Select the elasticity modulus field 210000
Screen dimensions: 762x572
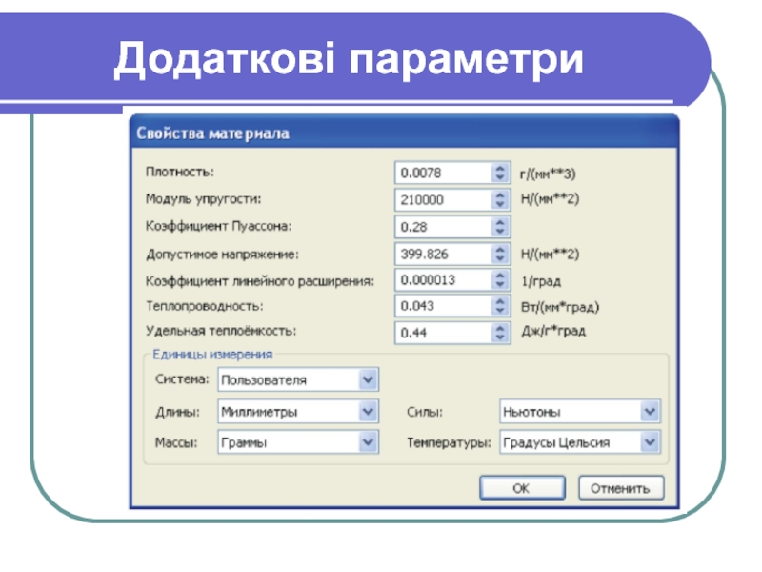(x=442, y=200)
